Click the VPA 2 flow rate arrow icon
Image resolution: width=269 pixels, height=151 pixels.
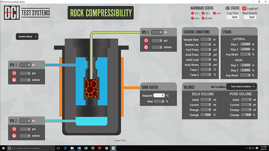click(14, 136)
